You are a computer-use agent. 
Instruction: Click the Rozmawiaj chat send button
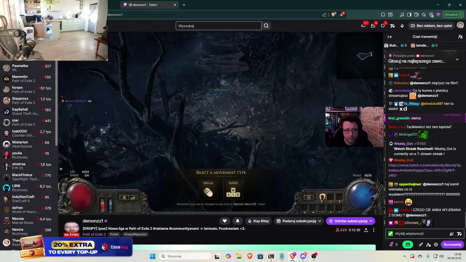[x=452, y=245]
